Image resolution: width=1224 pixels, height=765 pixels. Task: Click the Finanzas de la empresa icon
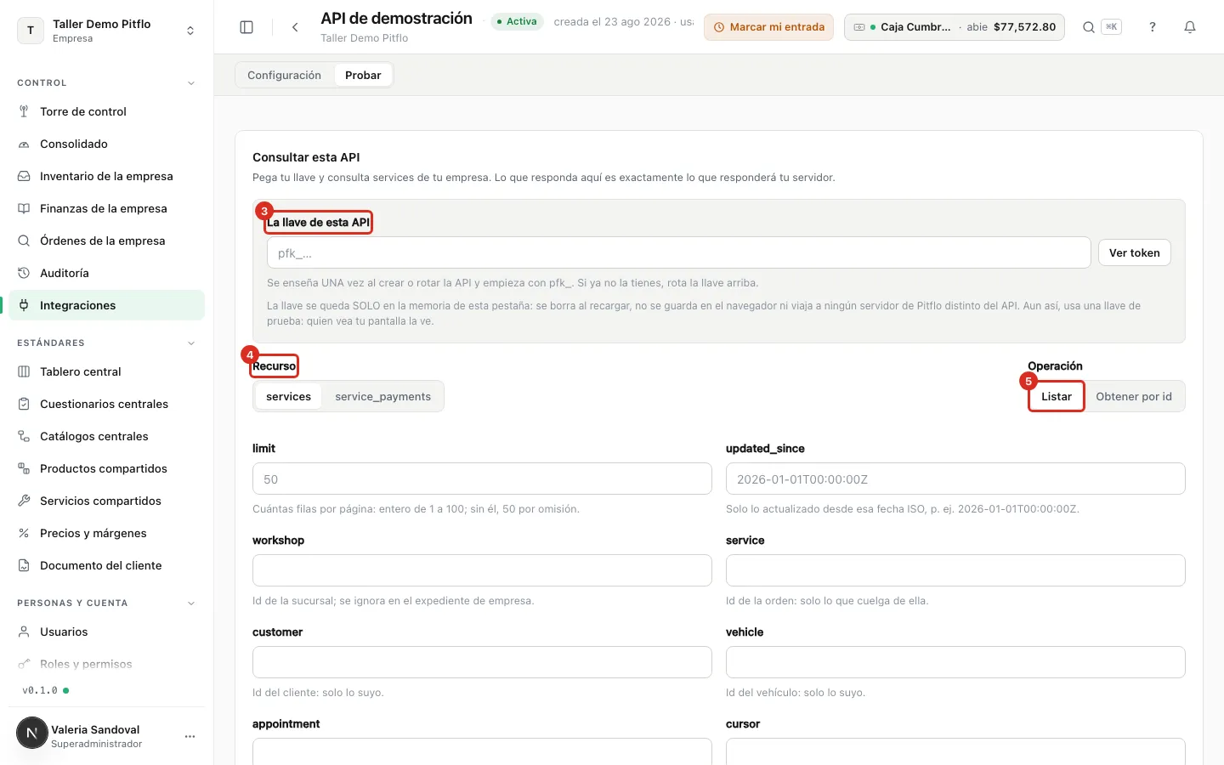(24, 208)
